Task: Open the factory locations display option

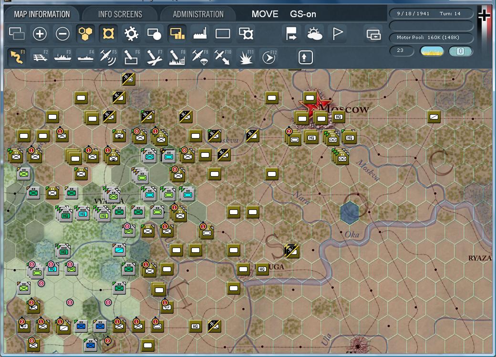Action: click(200, 34)
